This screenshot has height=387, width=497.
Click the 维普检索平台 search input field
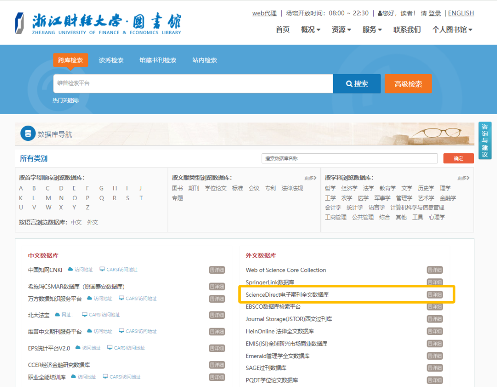(x=193, y=84)
